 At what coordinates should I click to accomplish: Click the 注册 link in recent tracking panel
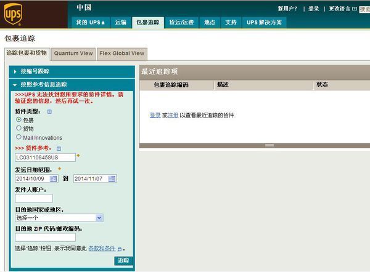point(173,115)
